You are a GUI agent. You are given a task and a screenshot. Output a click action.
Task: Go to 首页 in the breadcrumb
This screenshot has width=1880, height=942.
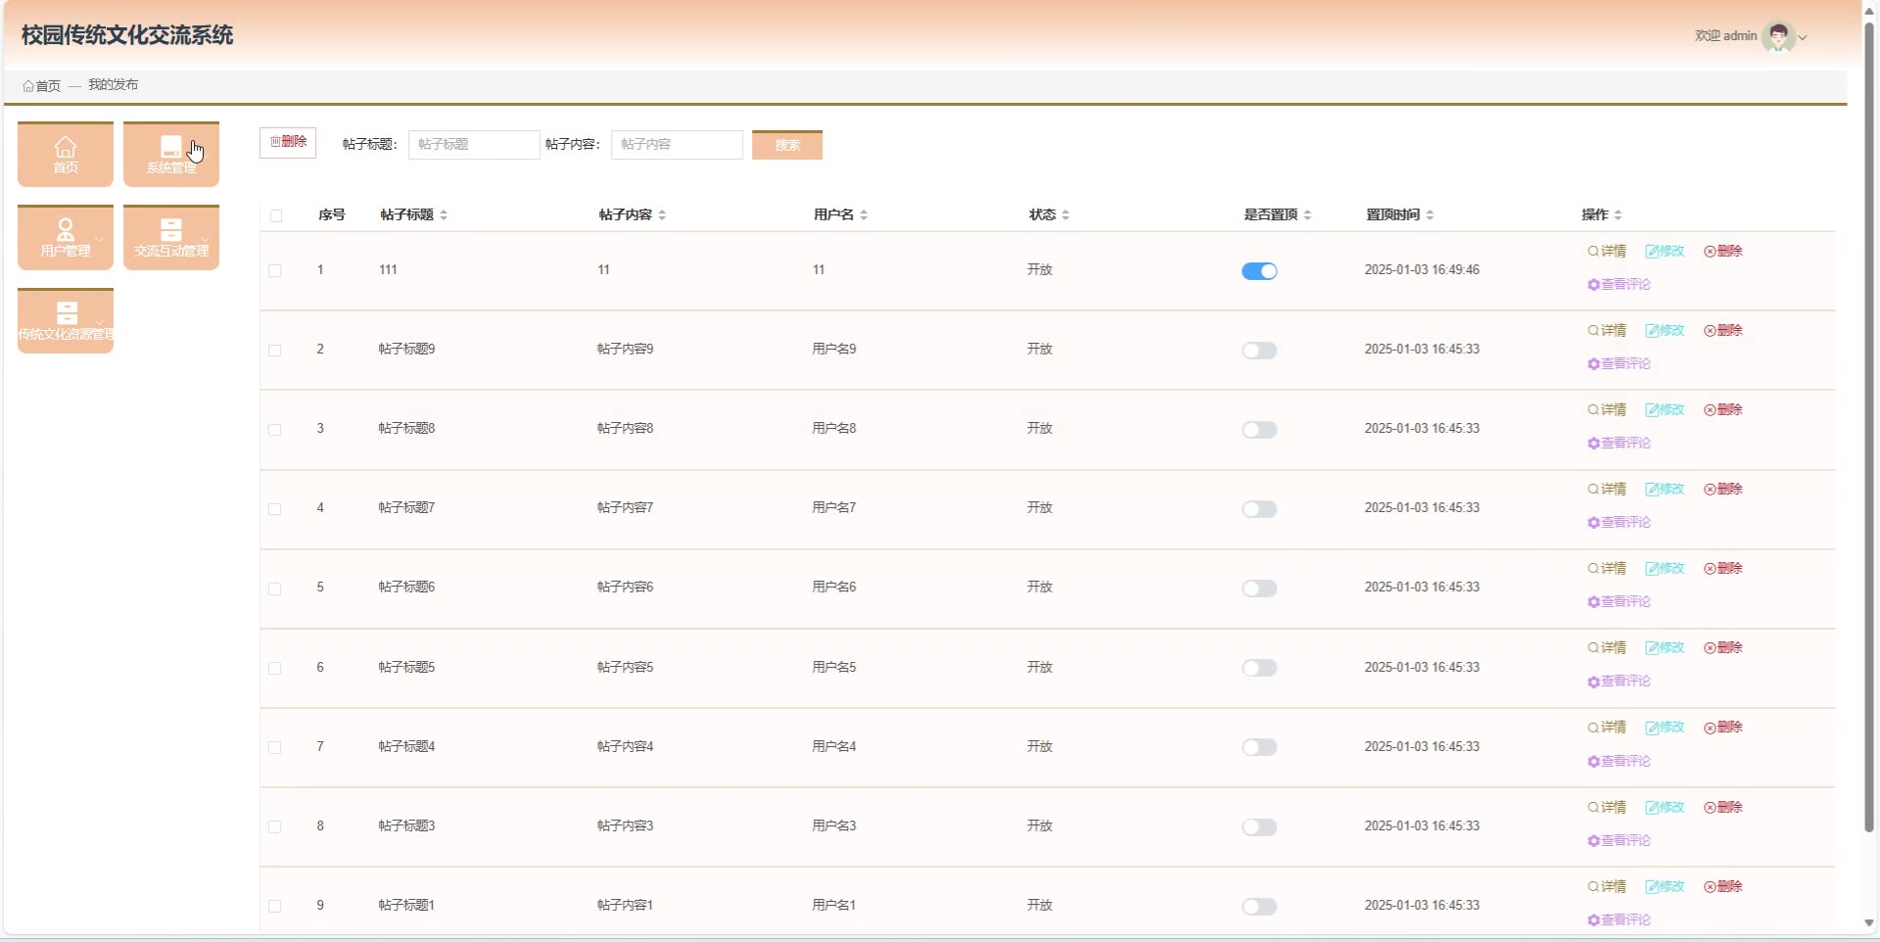click(42, 86)
